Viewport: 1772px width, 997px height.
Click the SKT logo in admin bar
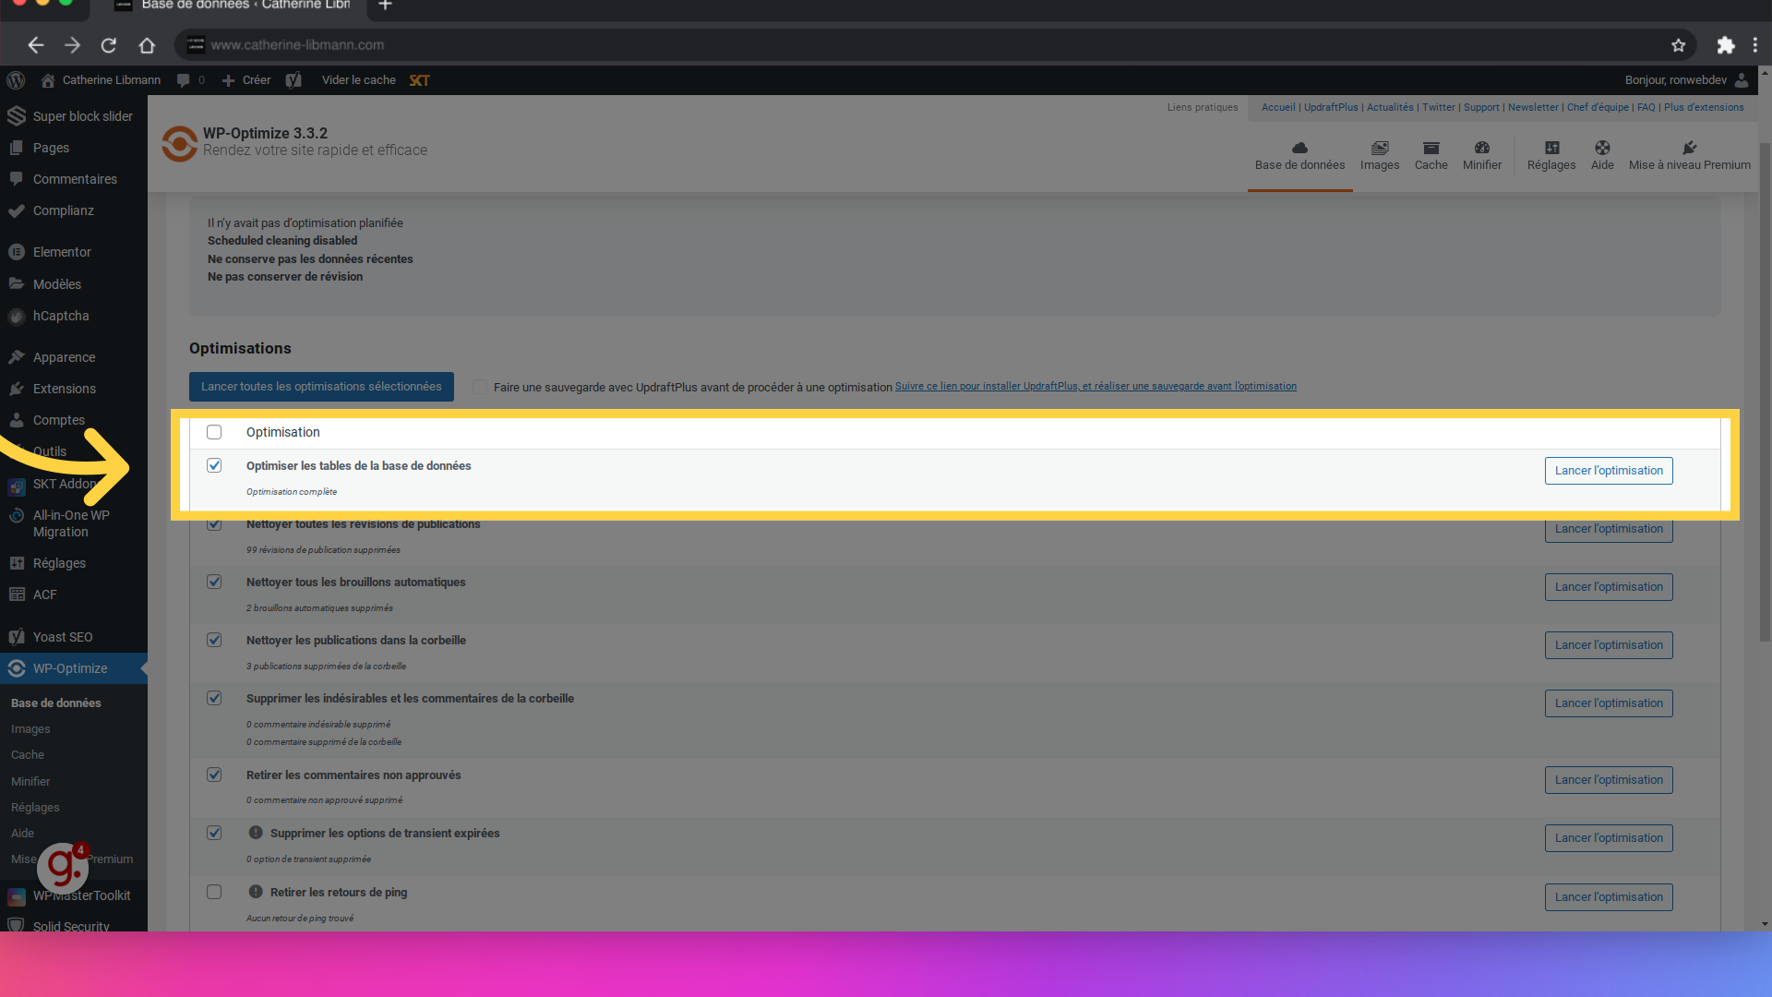coord(420,80)
